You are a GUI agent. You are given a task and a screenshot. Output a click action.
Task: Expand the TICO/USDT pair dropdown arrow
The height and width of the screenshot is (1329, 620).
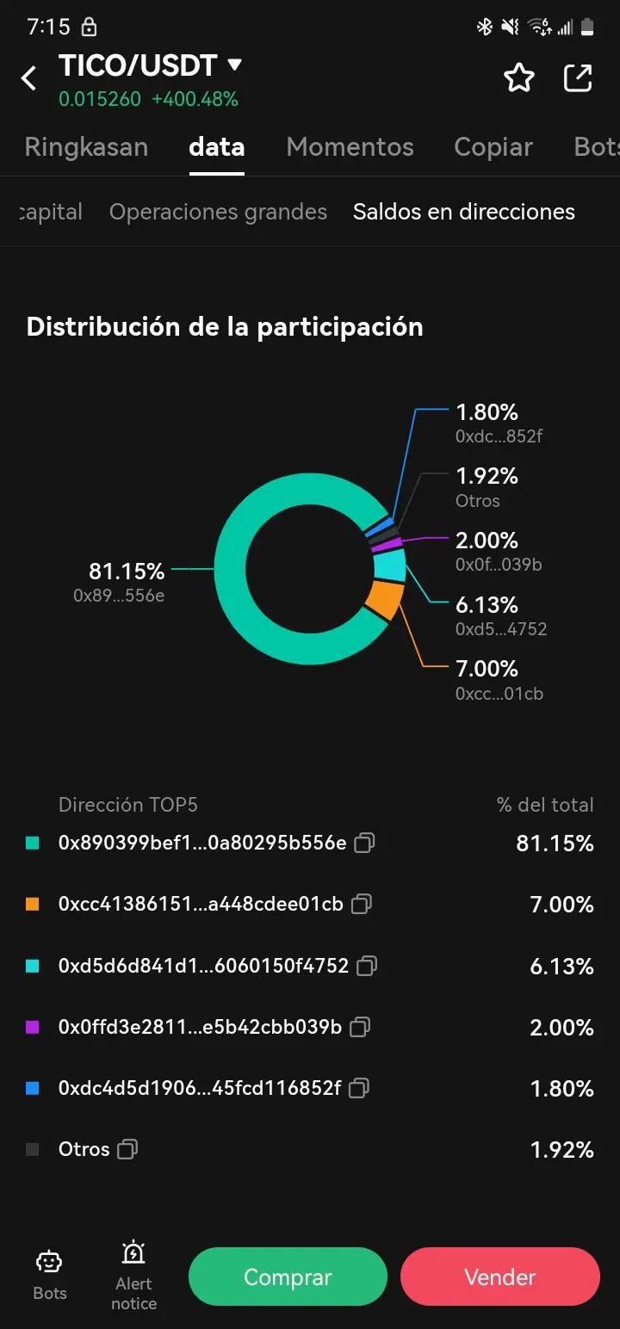(x=234, y=65)
